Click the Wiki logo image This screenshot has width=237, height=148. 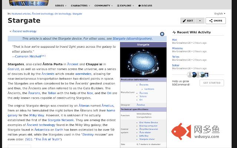pyautogui.click(x=29, y=3)
